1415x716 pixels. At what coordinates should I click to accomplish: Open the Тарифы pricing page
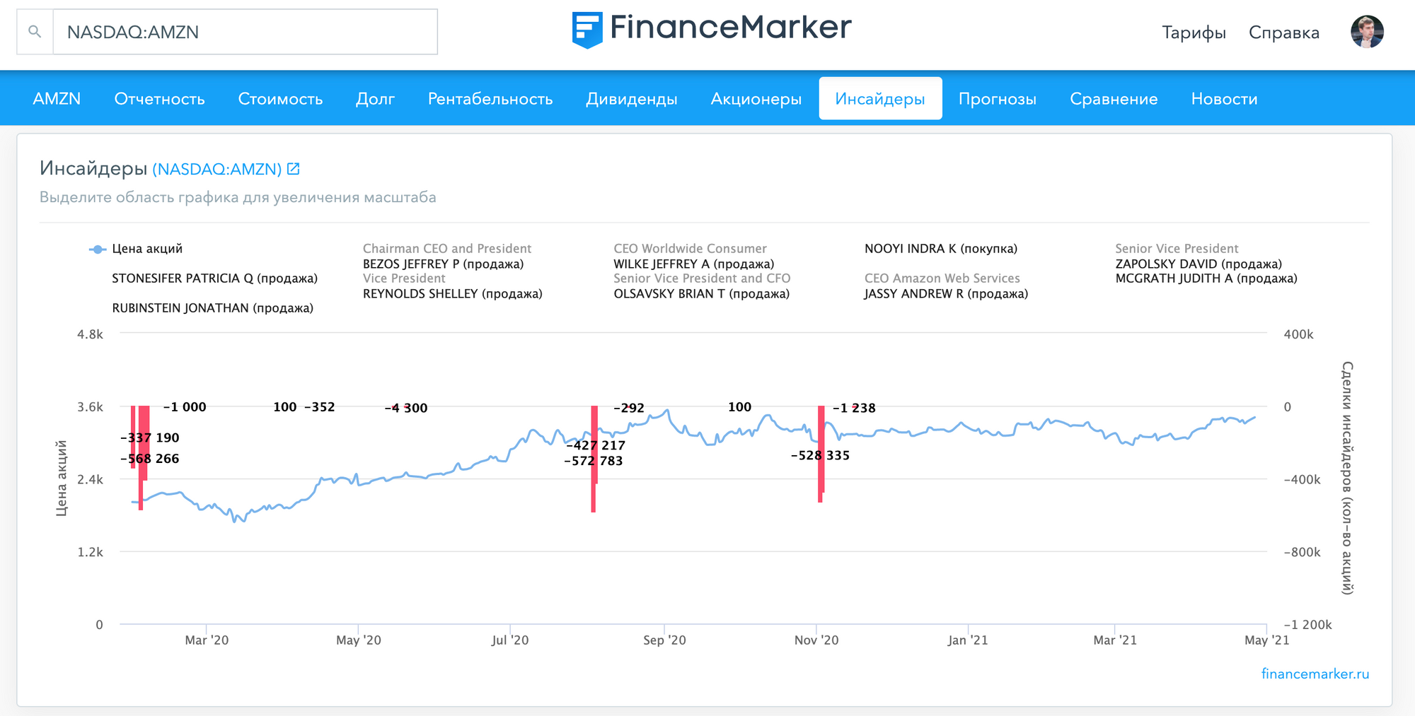pos(1194,33)
